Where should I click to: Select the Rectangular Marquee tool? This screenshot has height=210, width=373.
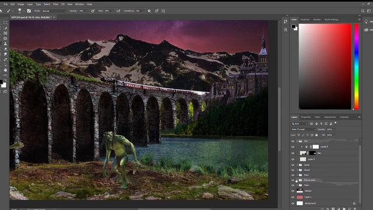point(5,22)
